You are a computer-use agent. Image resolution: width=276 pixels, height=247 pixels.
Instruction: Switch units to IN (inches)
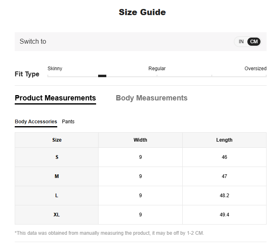click(241, 42)
